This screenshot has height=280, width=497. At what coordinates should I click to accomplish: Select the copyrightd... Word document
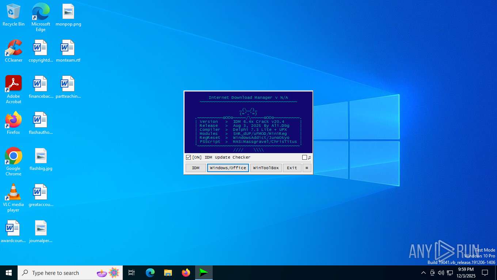(x=41, y=51)
